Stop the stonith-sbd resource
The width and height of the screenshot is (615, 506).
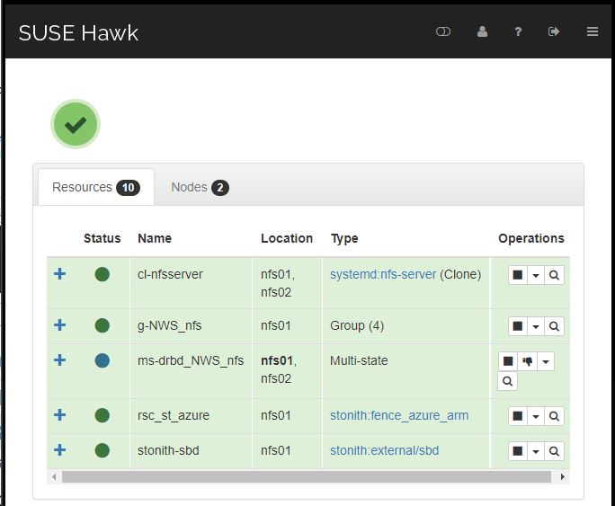(x=517, y=451)
